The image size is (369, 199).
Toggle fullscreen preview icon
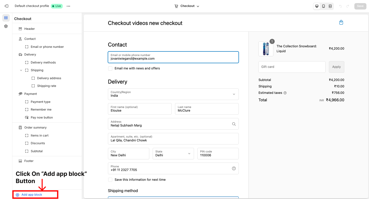[x=330, y=6]
